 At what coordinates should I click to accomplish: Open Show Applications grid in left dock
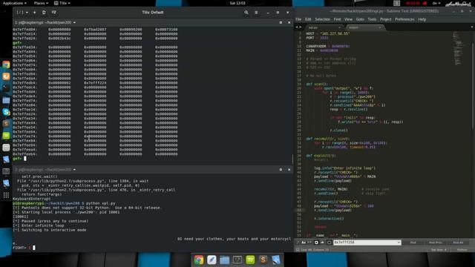pyautogui.click(x=6, y=195)
